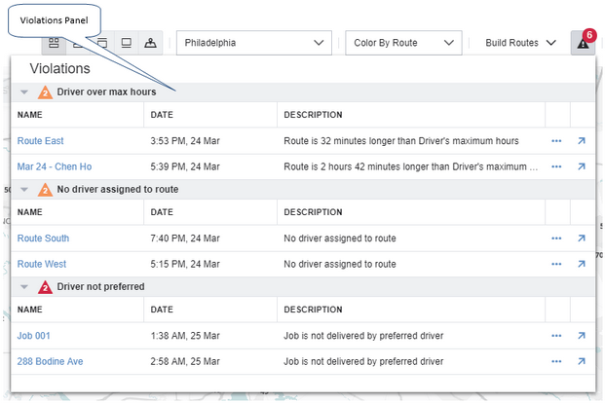Click the 'Driver not preferred' group title
605x403 pixels.
pyautogui.click(x=100, y=287)
